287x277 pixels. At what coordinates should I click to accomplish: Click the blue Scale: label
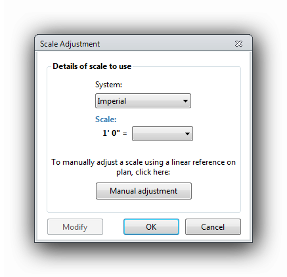(106, 119)
